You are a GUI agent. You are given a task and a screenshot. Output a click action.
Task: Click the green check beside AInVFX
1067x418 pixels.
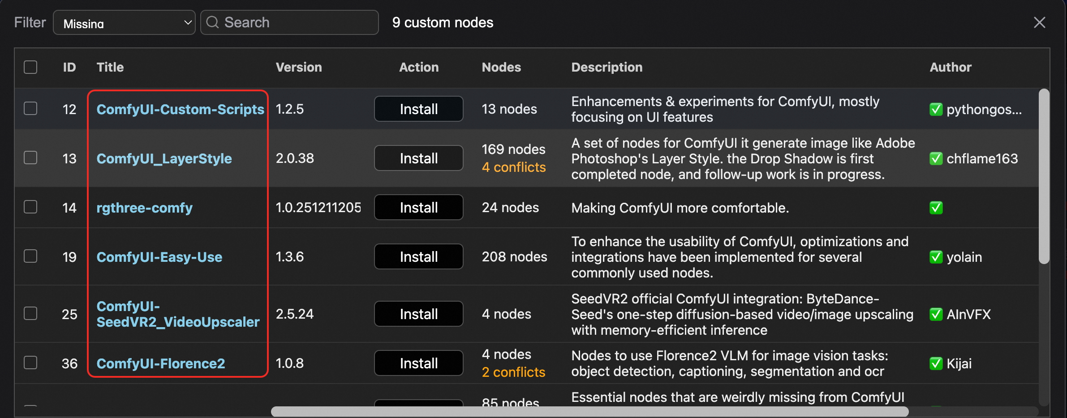(x=936, y=314)
